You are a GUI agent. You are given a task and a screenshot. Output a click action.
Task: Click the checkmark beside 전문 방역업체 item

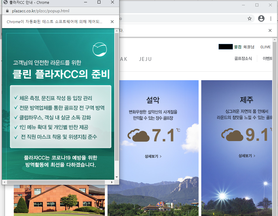point(16,107)
